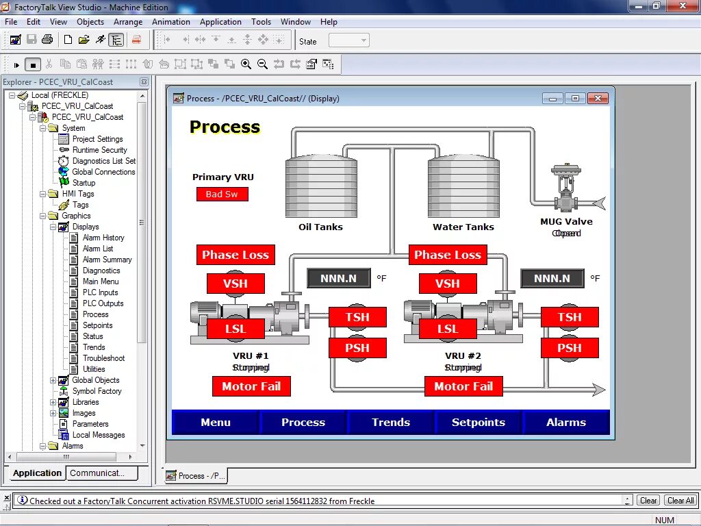Click the Menu navigation button
Screen dimensions: 701x526
point(216,422)
